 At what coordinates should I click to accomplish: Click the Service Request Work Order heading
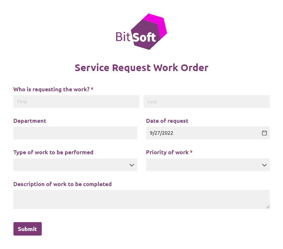pyautogui.click(x=141, y=68)
